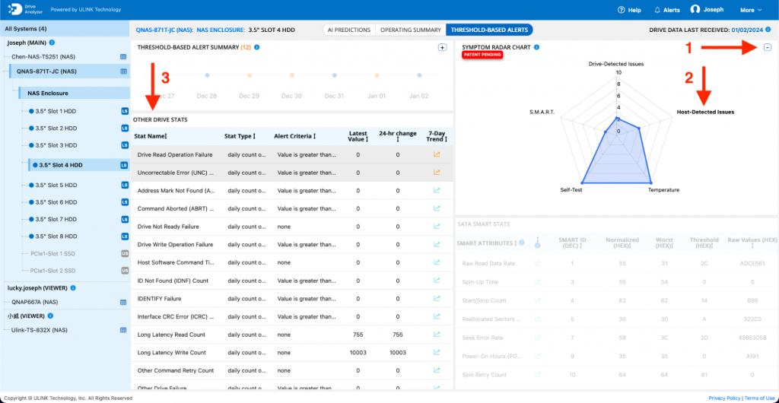Screen dimensions: 779x403
Task: Click All Systems (4) header
Action: (26, 28)
